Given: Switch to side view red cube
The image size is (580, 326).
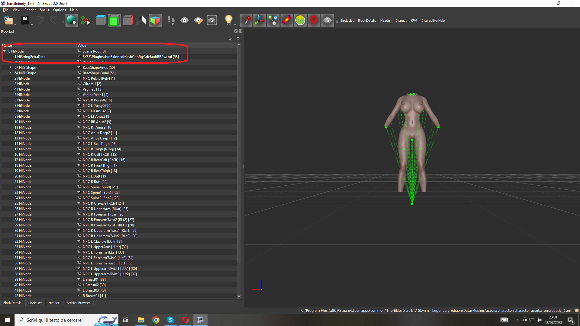Looking at the screenshot, I should click(128, 21).
